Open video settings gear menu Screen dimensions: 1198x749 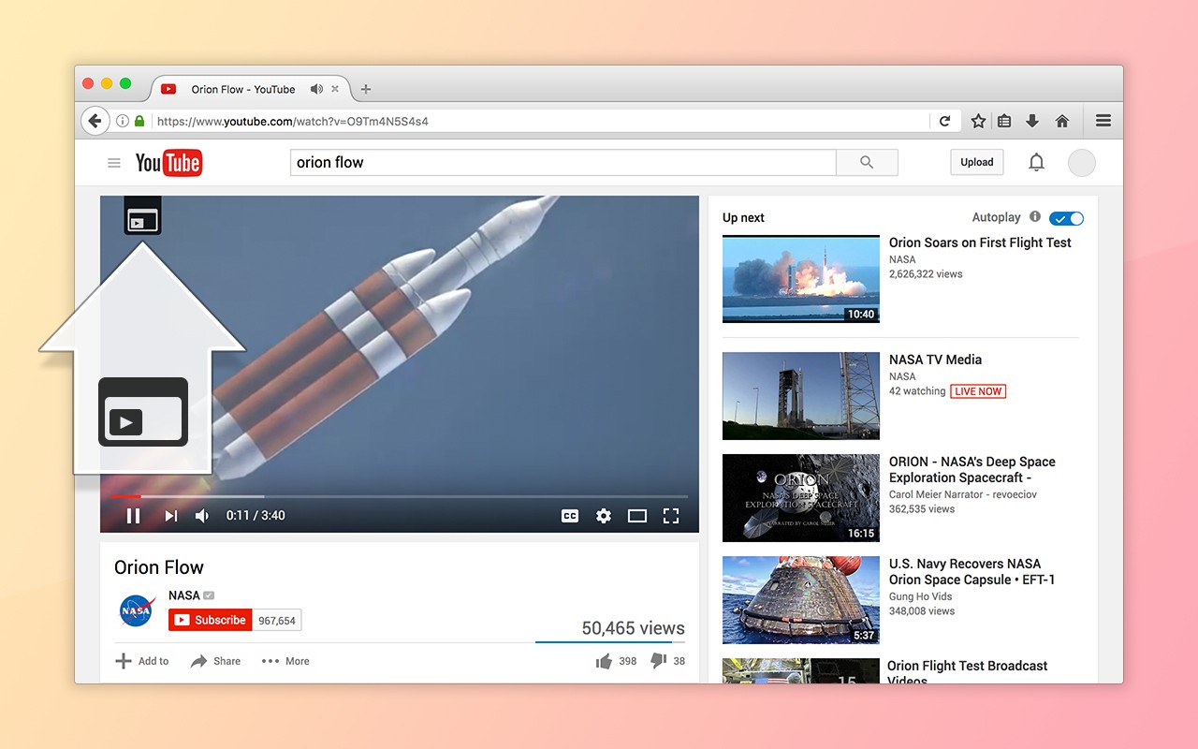tap(604, 516)
